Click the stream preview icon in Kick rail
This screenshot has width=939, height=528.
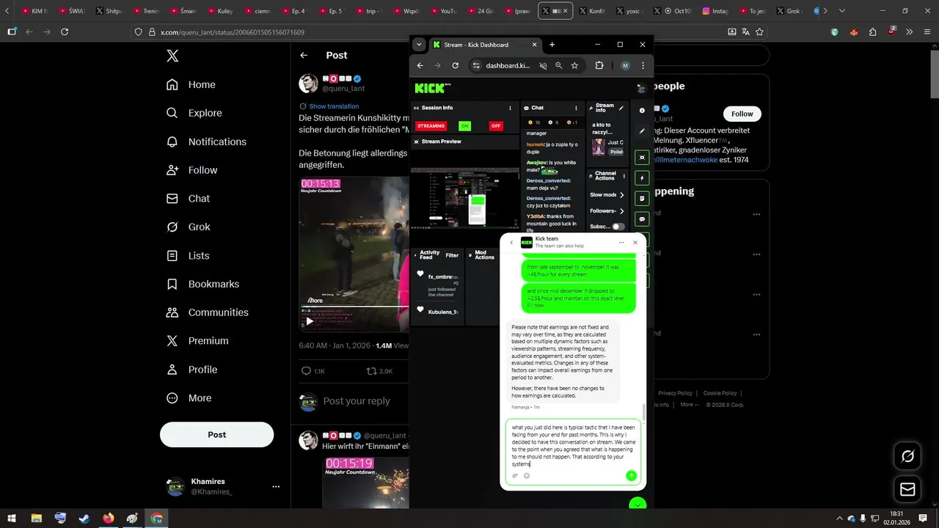643,157
